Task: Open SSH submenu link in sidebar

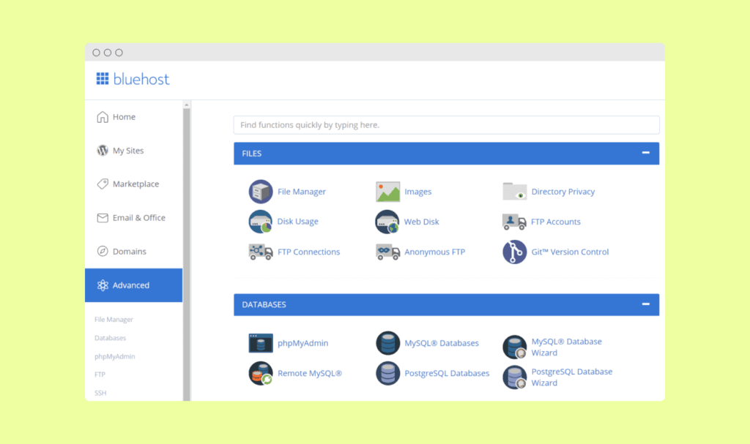Action: (100, 394)
